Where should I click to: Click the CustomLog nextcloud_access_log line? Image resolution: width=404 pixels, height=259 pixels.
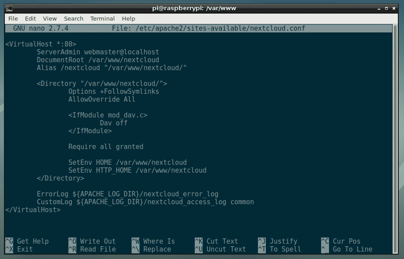145,202
